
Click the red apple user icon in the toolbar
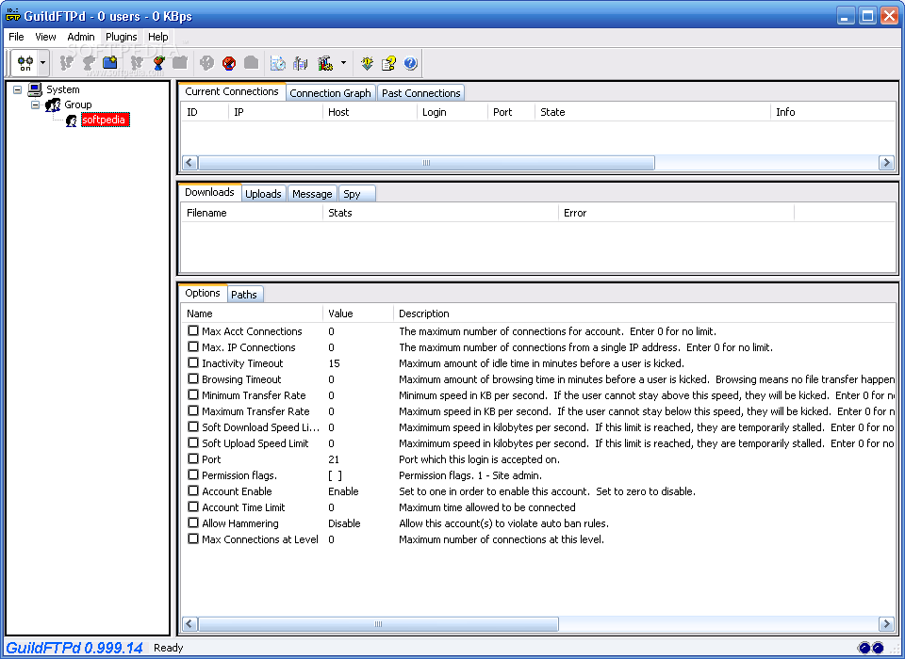point(158,63)
